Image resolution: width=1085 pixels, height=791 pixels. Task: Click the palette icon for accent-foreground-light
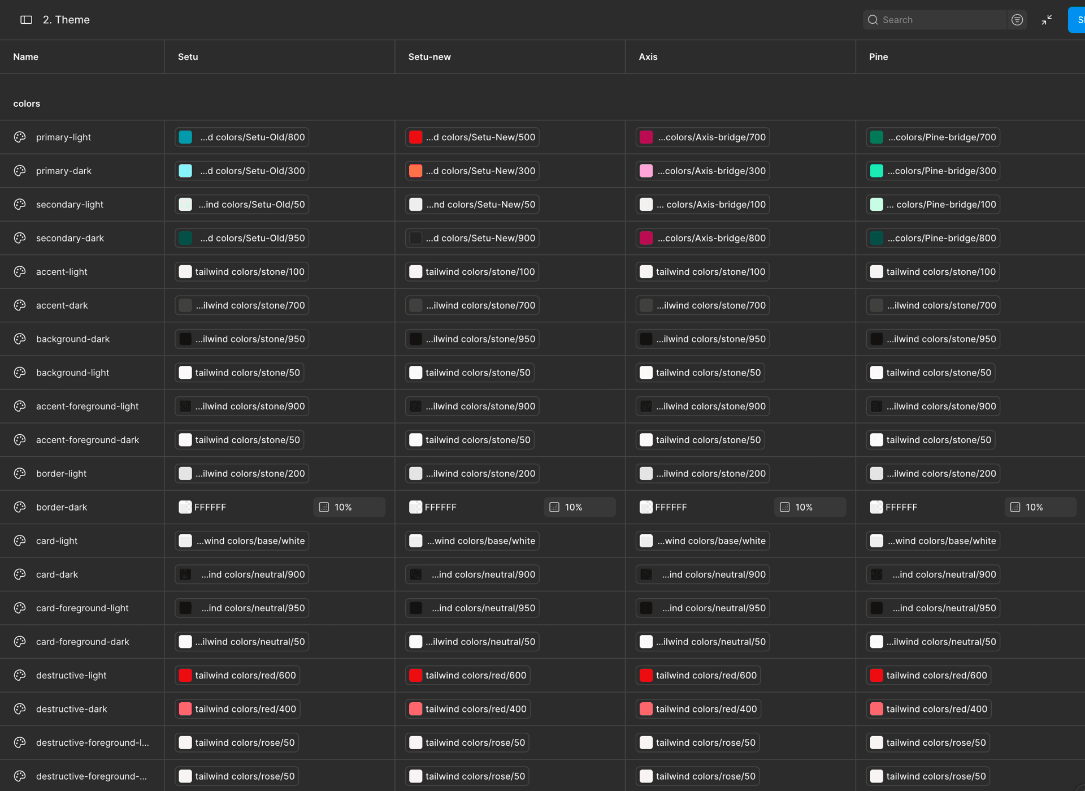(x=20, y=406)
